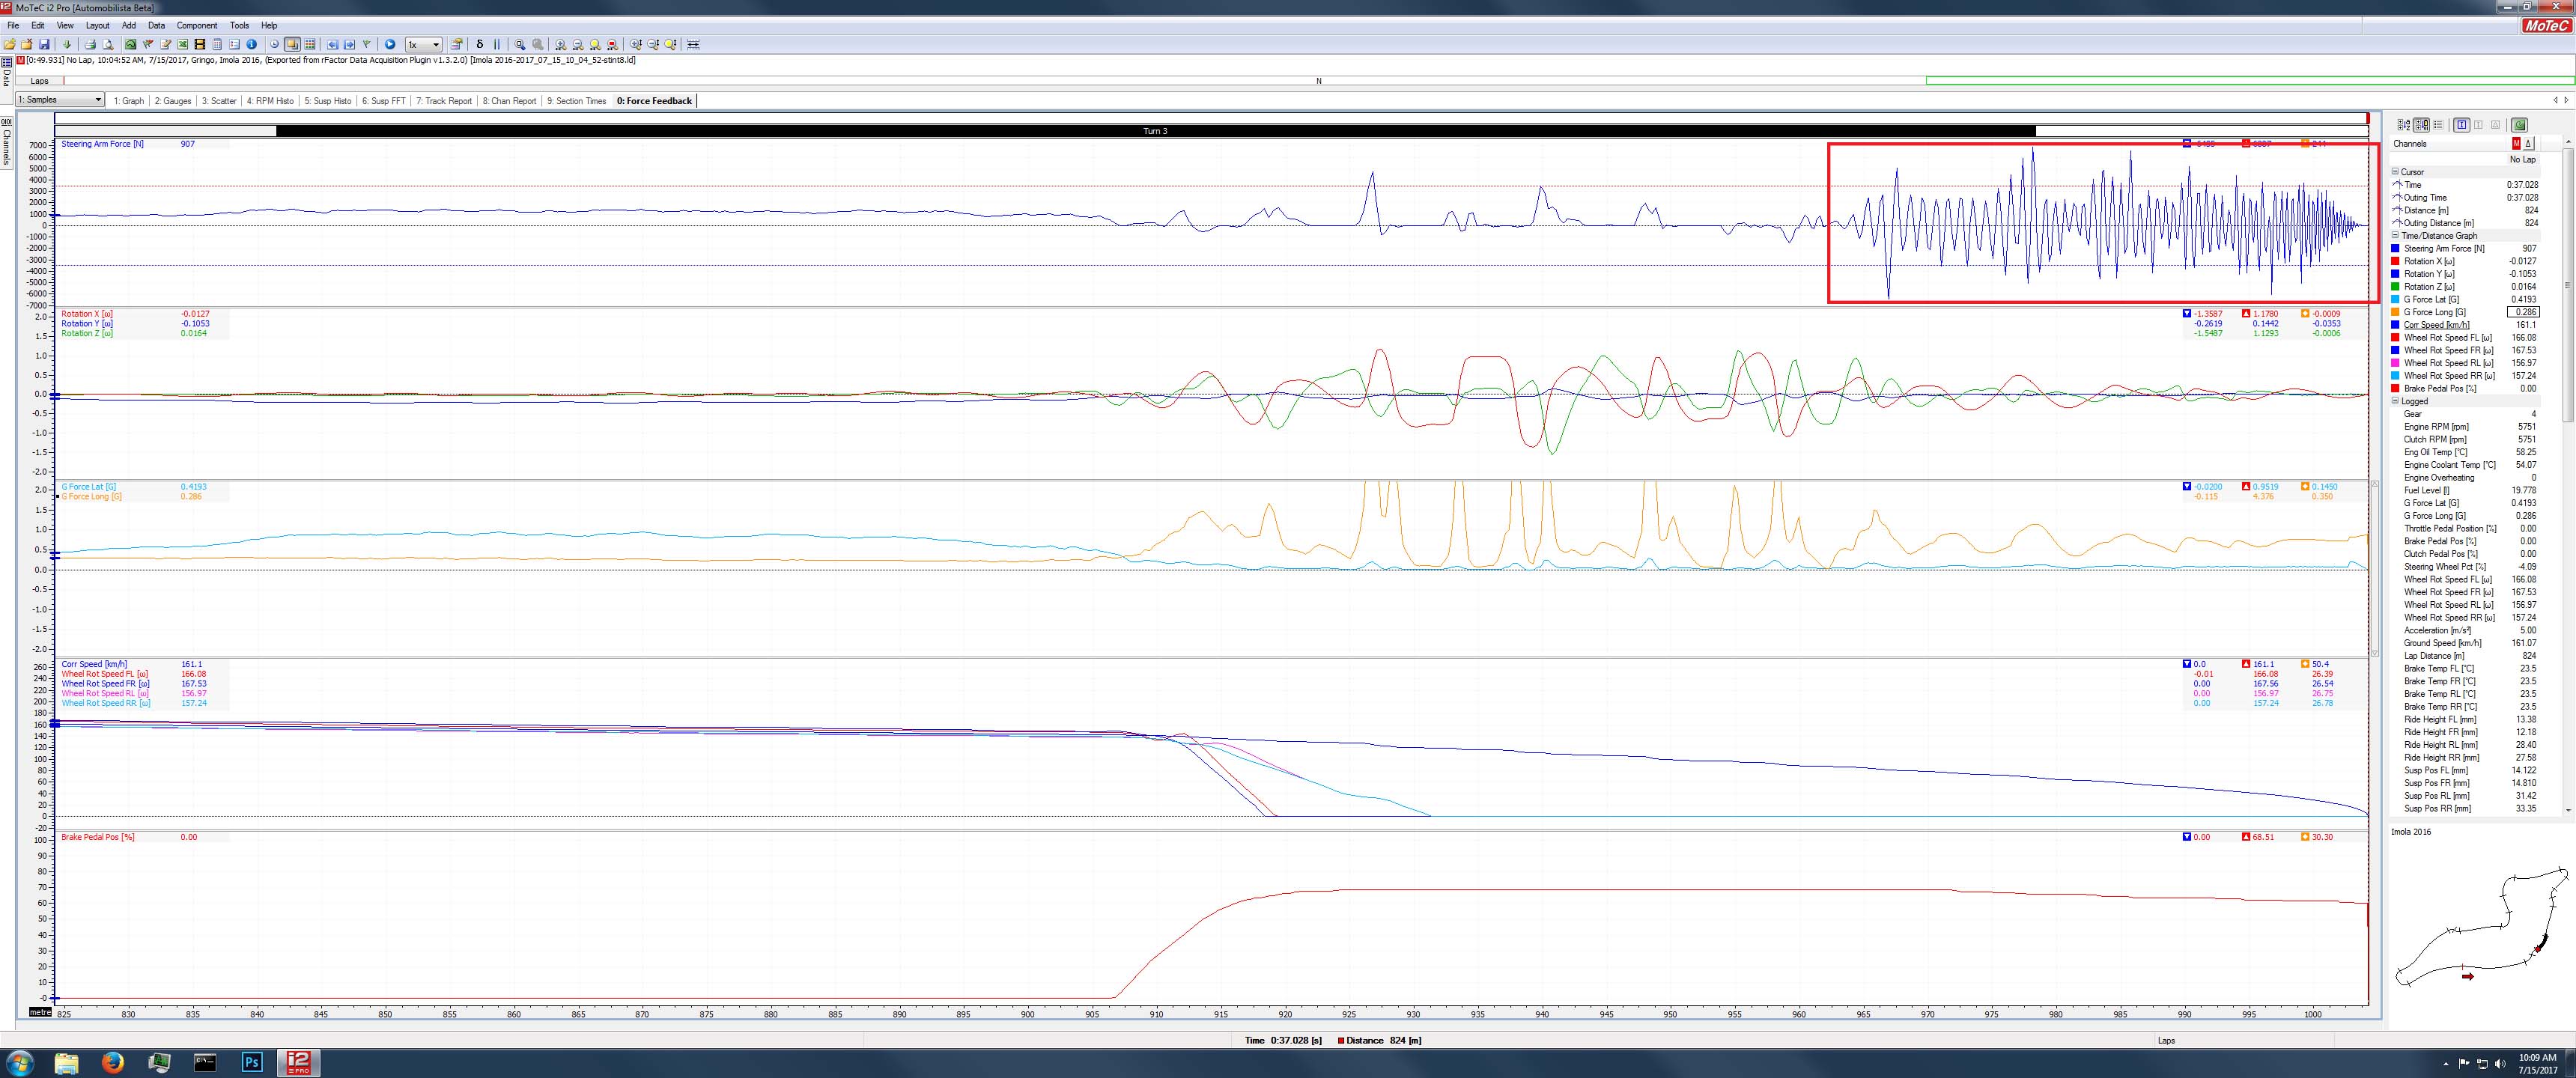The height and width of the screenshot is (1078, 2576).
Task: Open Firefox from the taskbar
Action: click(x=113, y=1062)
